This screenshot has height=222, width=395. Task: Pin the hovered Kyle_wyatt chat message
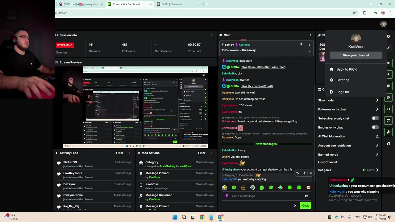coord(304,173)
